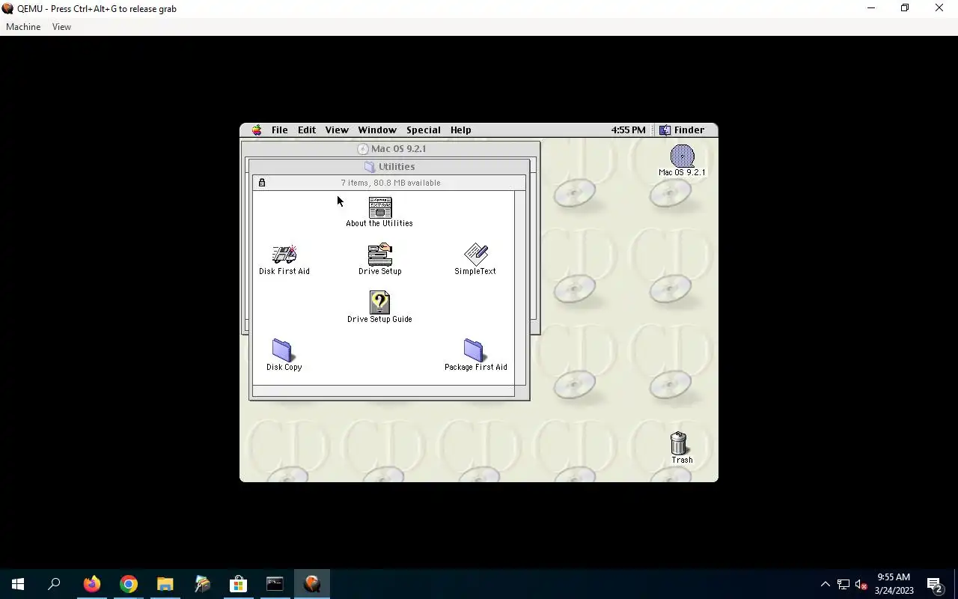Select the Mac OS 9.2.1 CD desktop icon

682,156
